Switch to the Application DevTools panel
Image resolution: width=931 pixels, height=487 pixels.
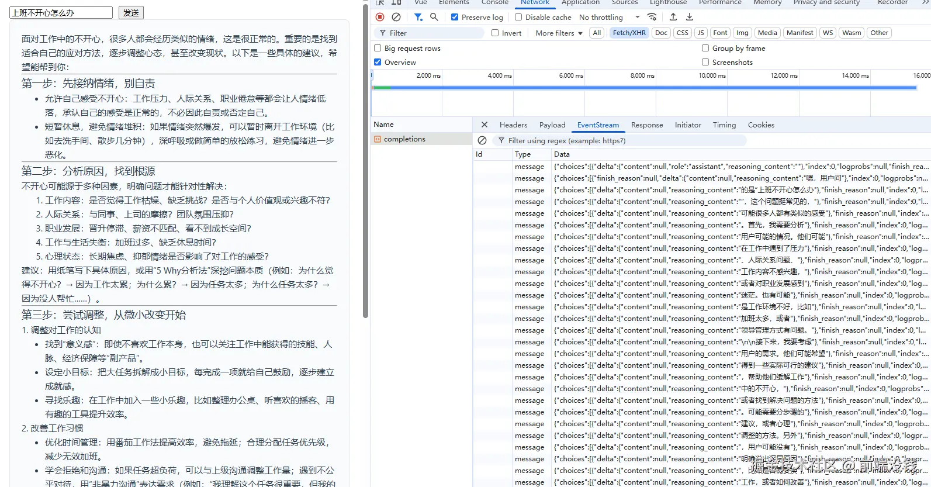(x=580, y=3)
